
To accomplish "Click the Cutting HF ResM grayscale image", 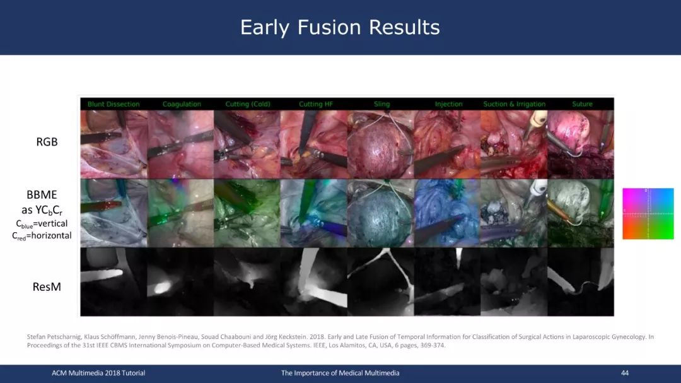I will coord(314,281).
